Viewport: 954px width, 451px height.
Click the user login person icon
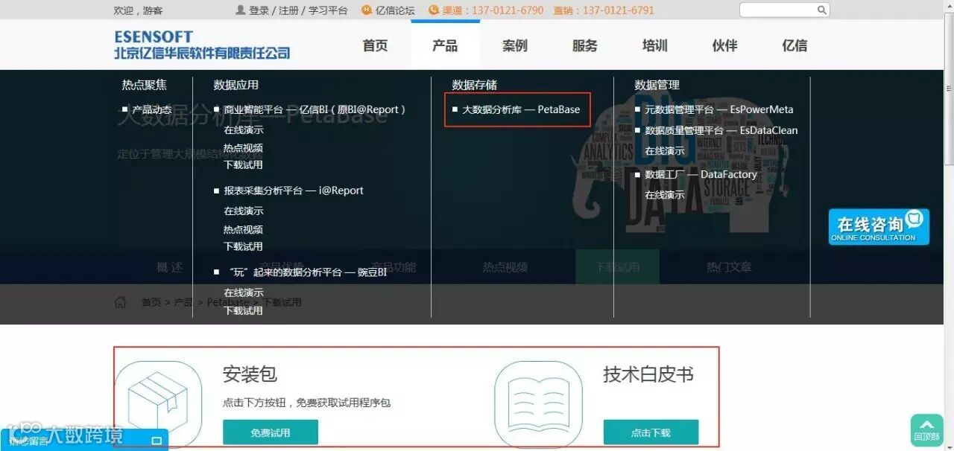pos(240,10)
